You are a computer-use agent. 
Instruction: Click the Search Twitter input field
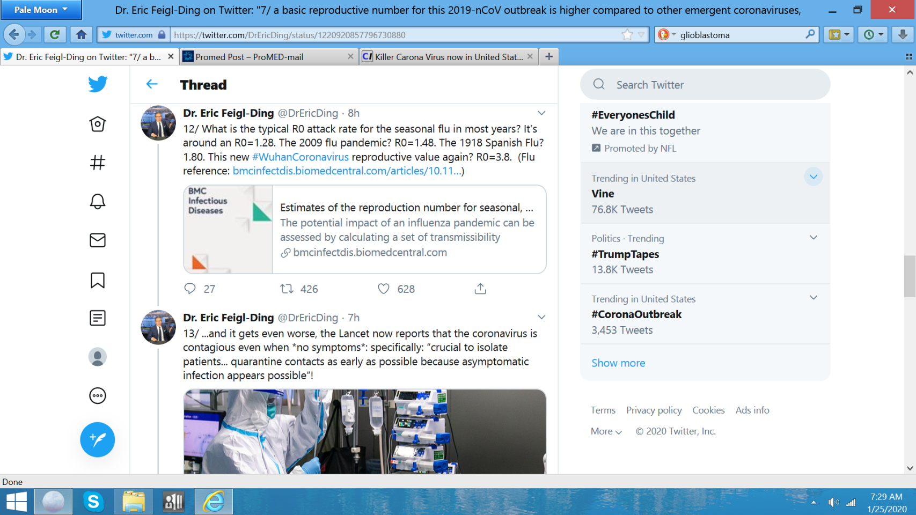714,85
